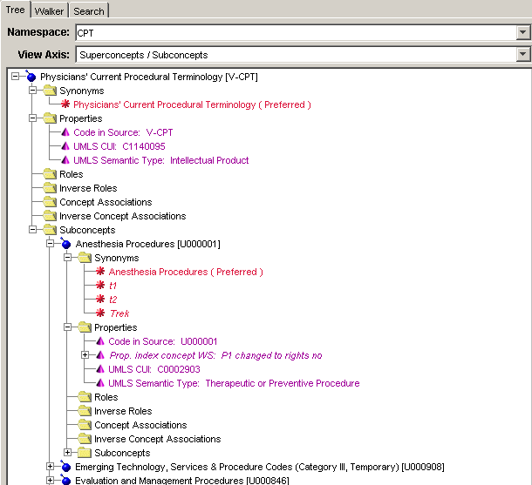Click the top-level Roles folder icon

50,174
